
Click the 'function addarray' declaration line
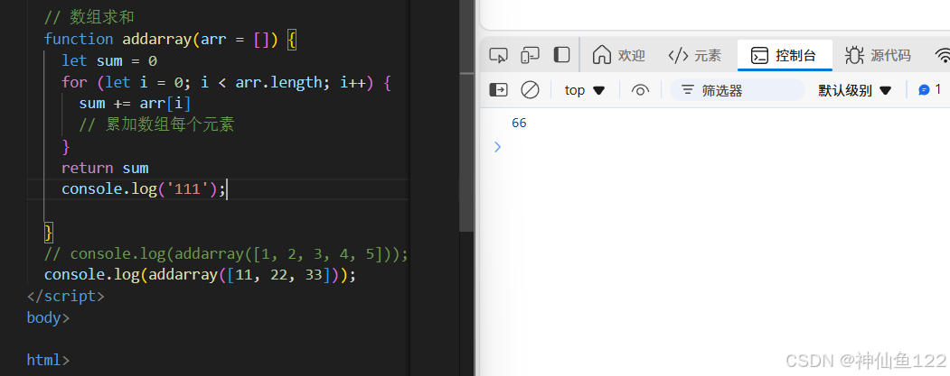pos(170,40)
